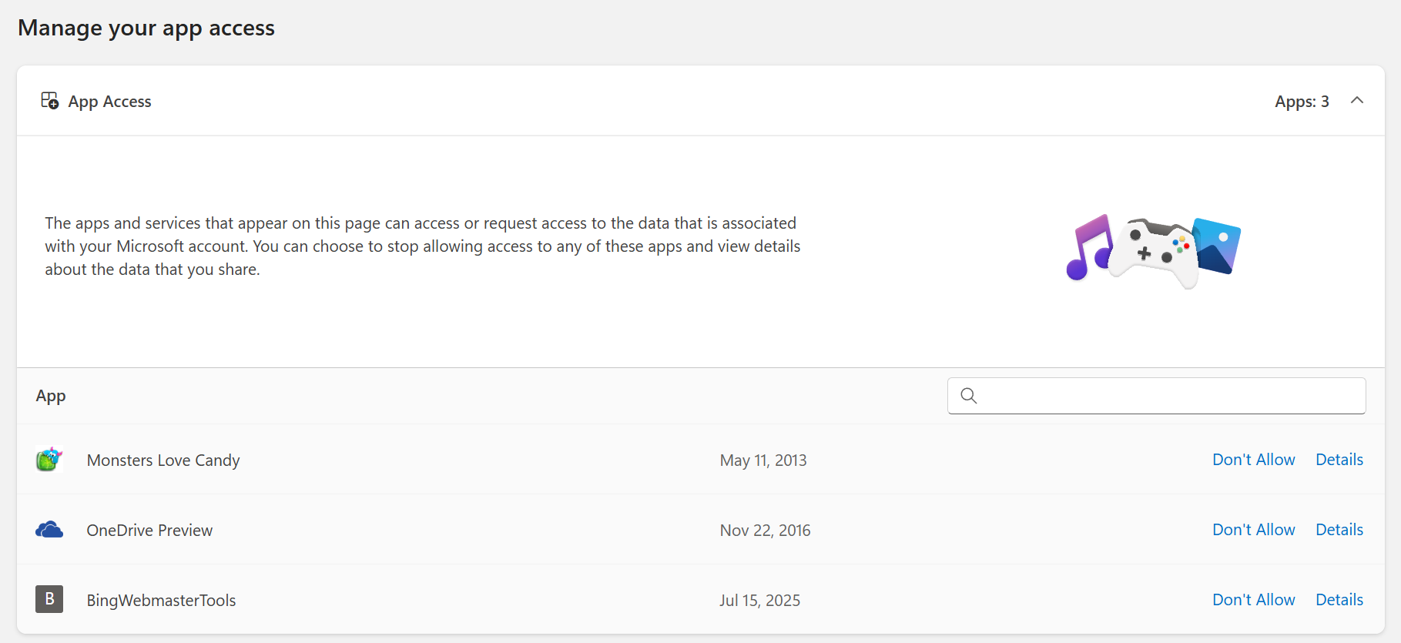Click the search magnifier icon

click(969, 396)
